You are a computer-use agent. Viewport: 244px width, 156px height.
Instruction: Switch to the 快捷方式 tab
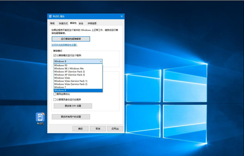point(63,23)
